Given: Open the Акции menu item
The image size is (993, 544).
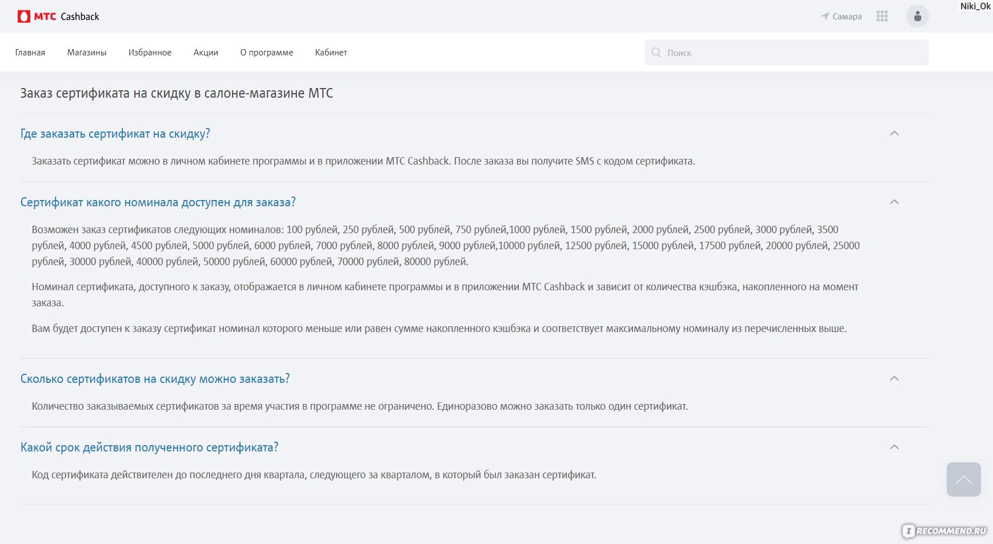Looking at the screenshot, I should coord(206,53).
